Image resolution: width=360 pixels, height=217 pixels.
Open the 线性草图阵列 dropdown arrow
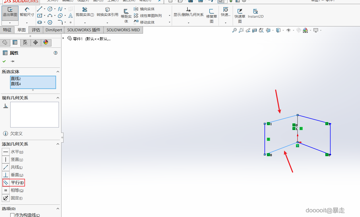pos(169,16)
